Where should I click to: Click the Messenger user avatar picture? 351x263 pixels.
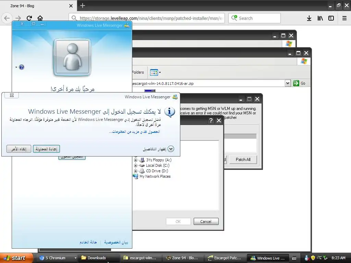point(72,57)
